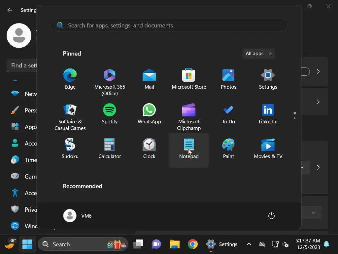Open Gaming category in Settings sidebar
This screenshot has width=338, height=254.
(24, 177)
